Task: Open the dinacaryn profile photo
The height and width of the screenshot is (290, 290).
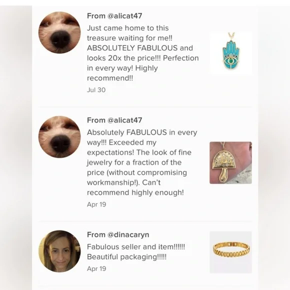Action: (59, 251)
